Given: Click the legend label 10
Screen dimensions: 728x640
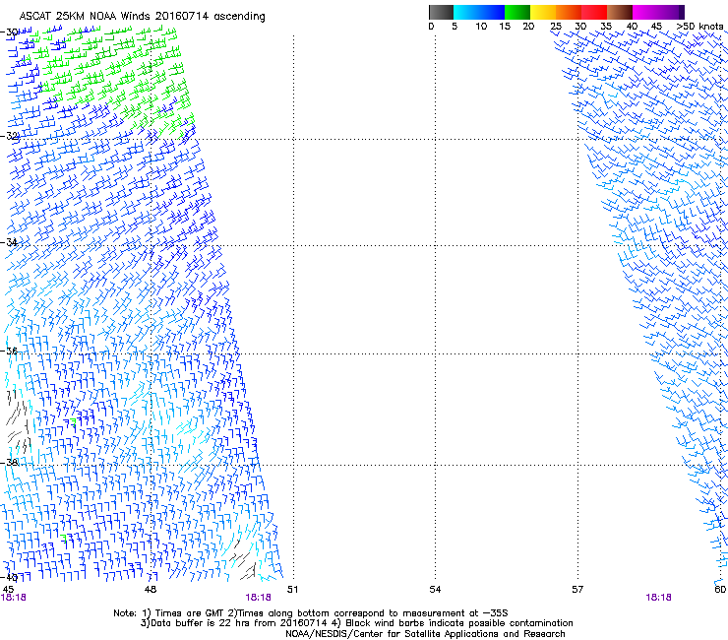Looking at the screenshot, I should click(x=481, y=27).
